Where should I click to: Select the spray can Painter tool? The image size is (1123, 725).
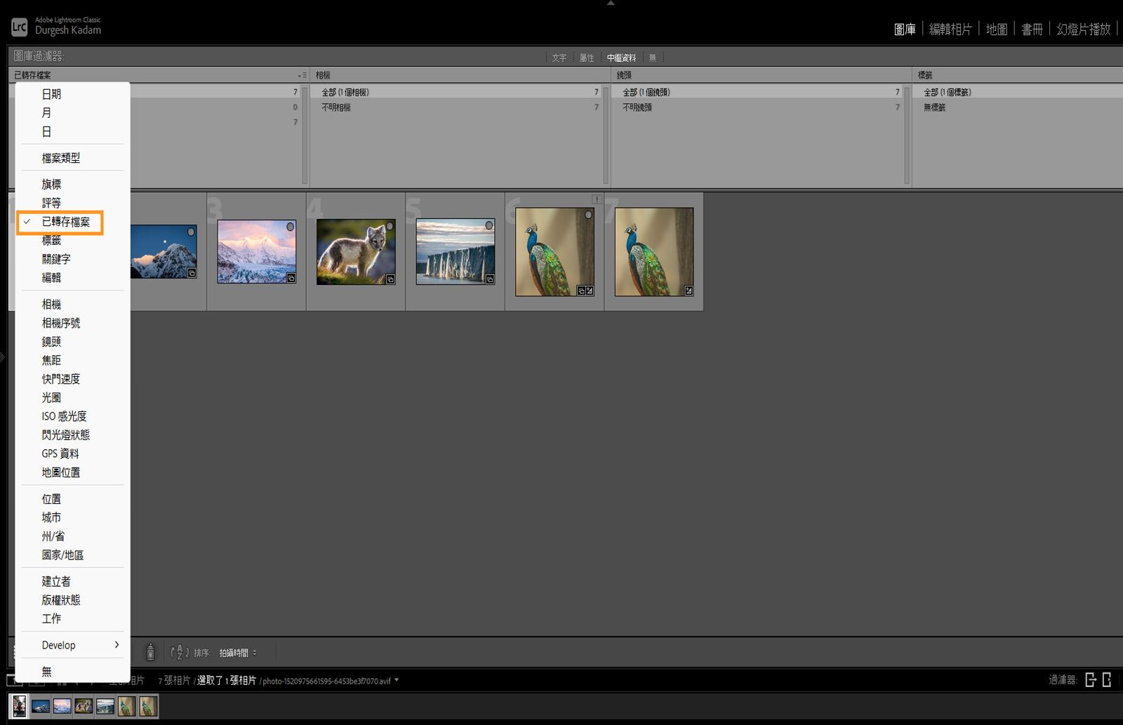pyautogui.click(x=150, y=652)
